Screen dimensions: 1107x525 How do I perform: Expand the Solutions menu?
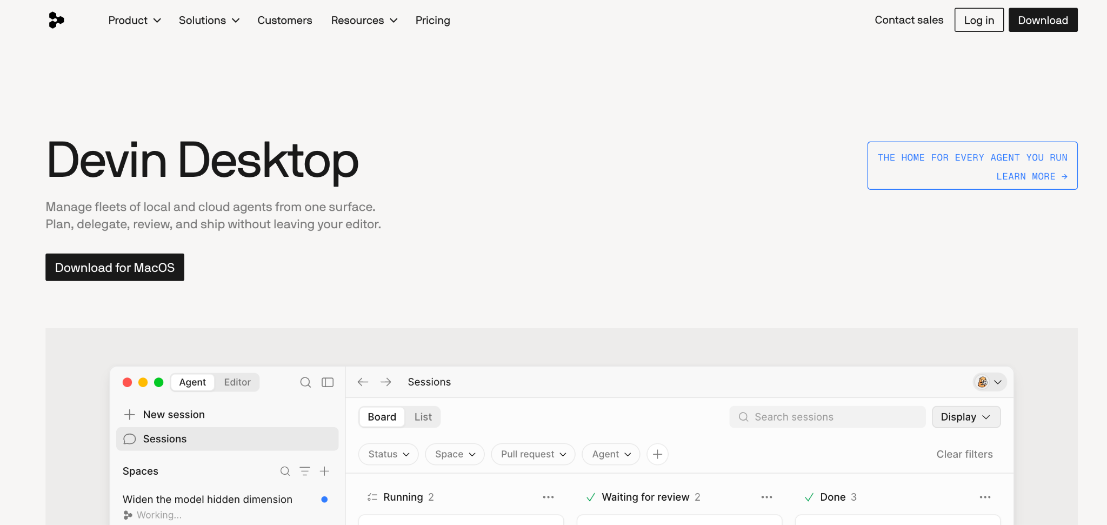pos(209,21)
